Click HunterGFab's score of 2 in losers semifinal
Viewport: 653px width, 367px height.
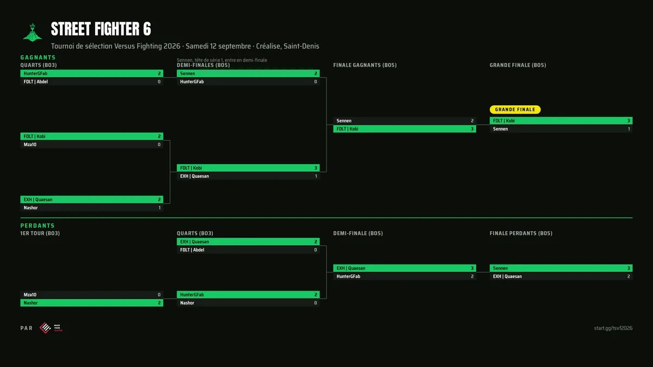472,276
